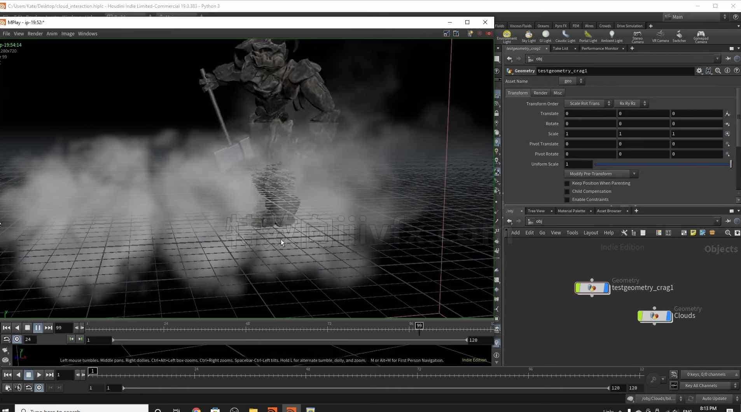Switch to Pyro FX shelf tab
The image size is (741, 412).
[x=561, y=26]
